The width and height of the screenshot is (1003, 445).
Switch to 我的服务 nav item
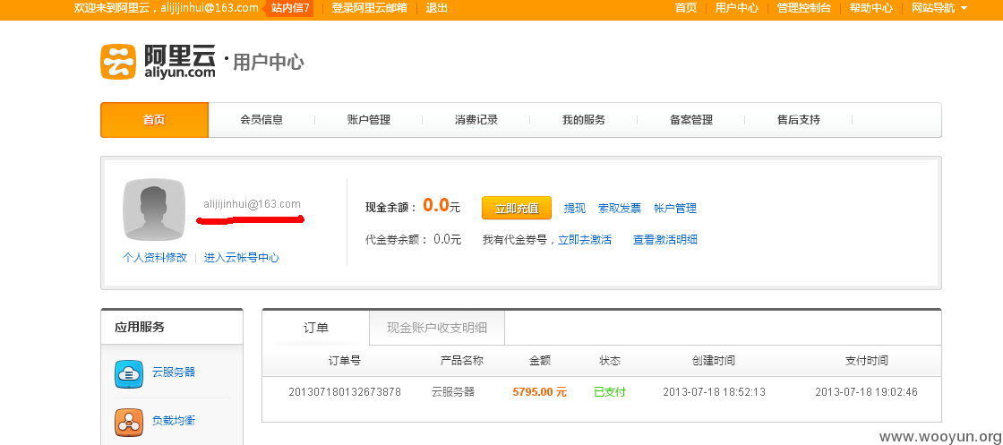coord(583,120)
